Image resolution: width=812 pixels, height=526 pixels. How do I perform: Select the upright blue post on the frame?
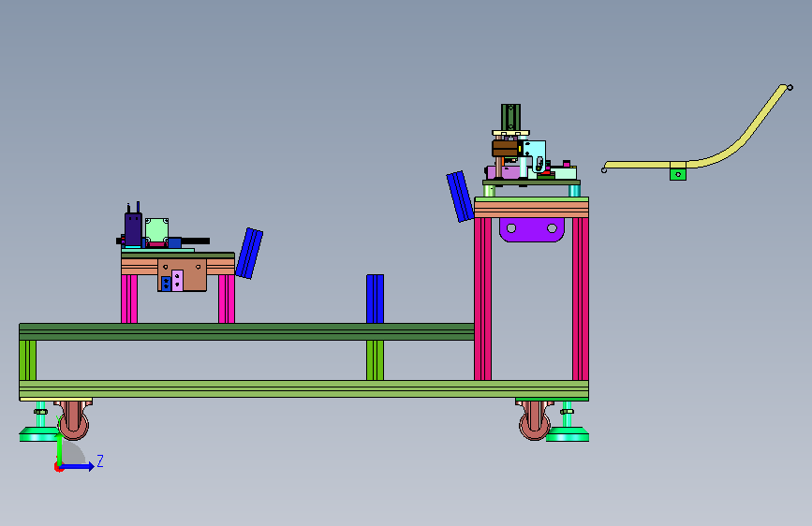pos(375,299)
